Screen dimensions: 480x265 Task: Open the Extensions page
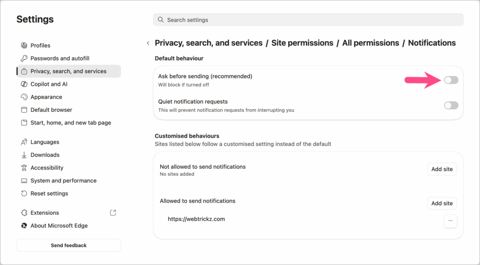[69, 212]
